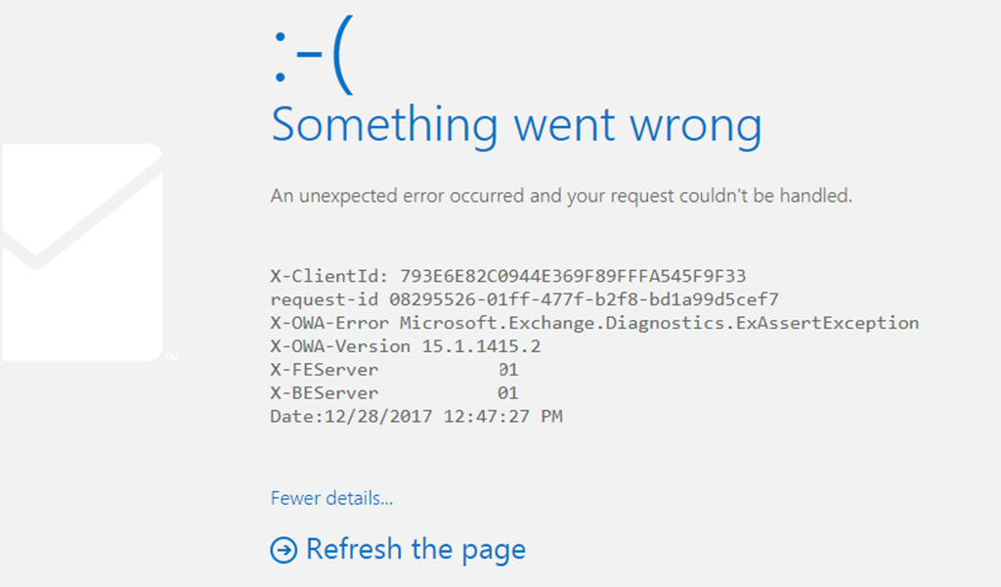Click the Microsoft.Exchange.Diagnostics.ExAssertException text
Image resolution: width=1001 pixels, height=587 pixels.
(660, 323)
